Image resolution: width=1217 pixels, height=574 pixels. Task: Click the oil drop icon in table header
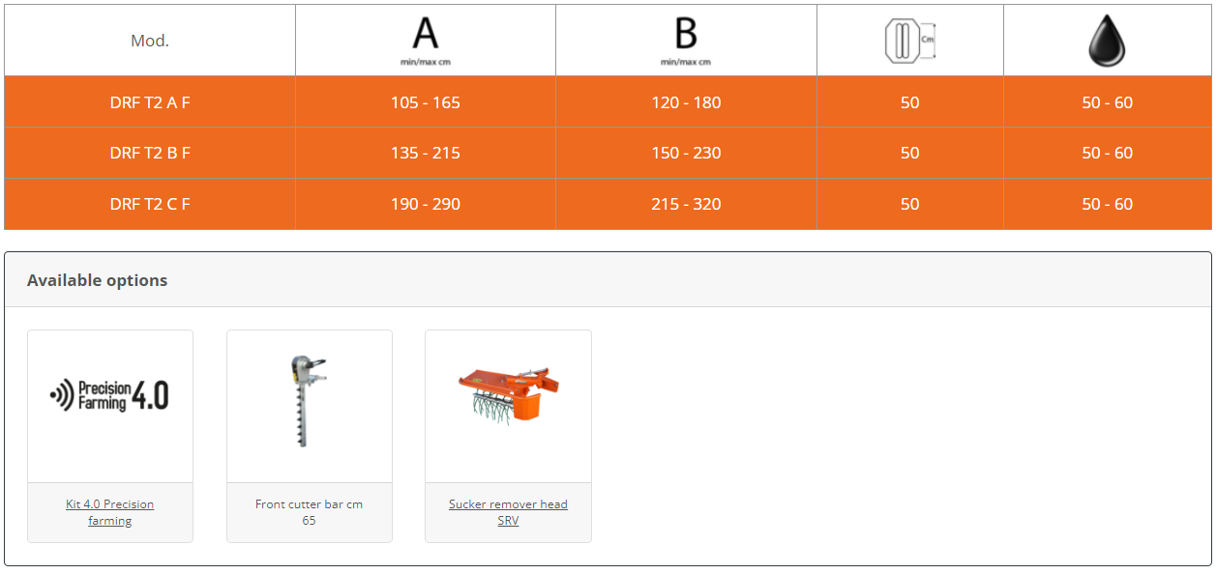(x=1107, y=42)
